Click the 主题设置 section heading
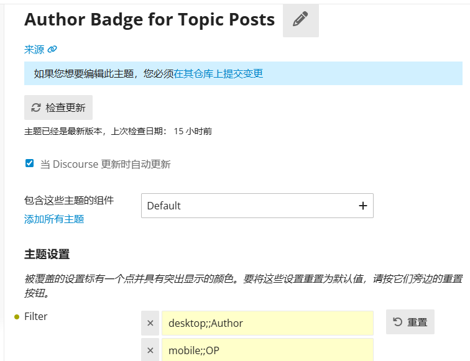 click(47, 254)
